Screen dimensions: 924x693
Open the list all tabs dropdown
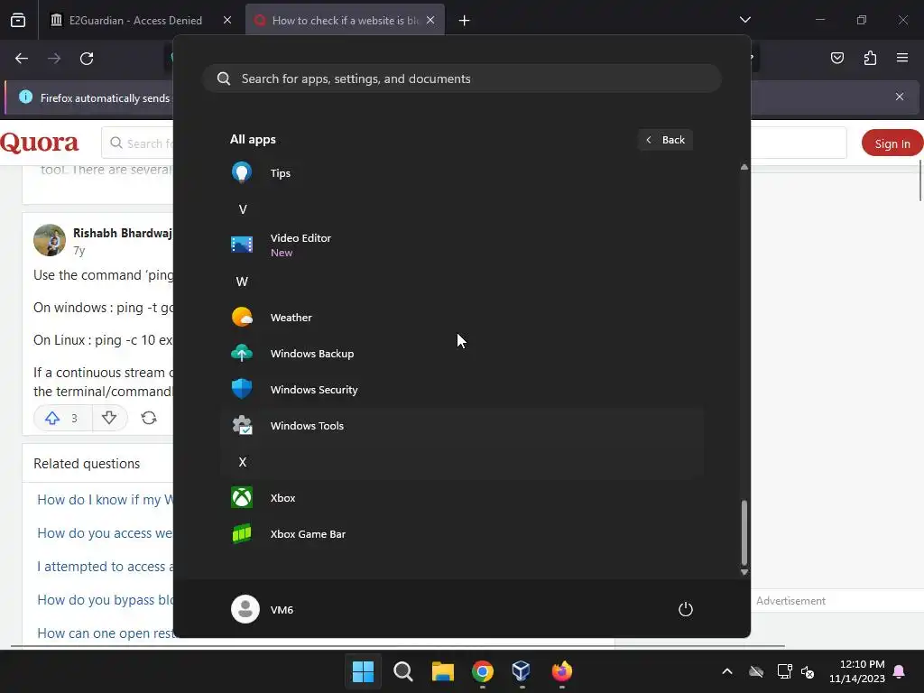pos(744,20)
